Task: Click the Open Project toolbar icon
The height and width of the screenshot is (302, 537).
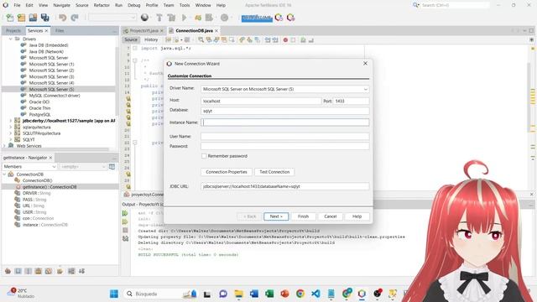Action: [33, 18]
